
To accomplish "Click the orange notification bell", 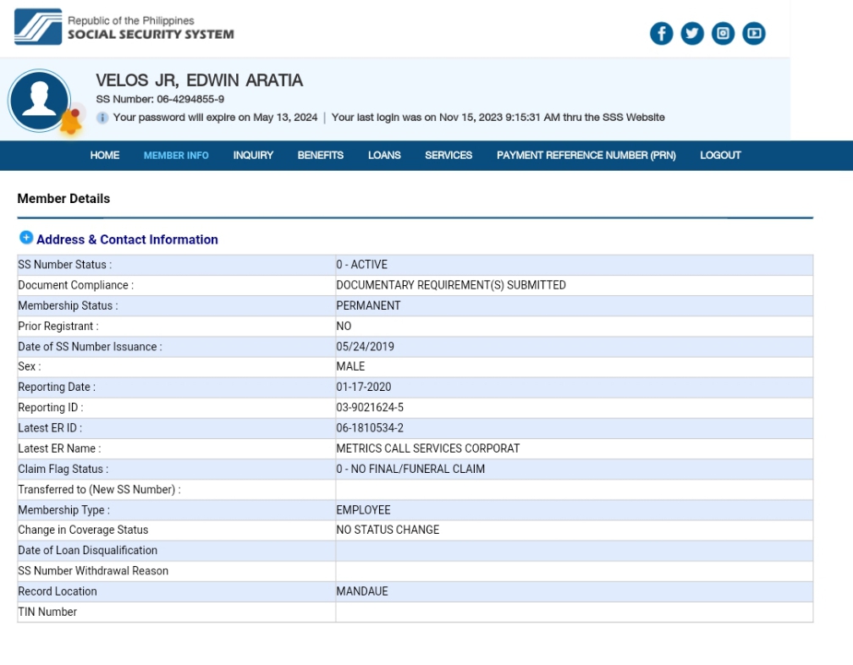I will tap(71, 123).
